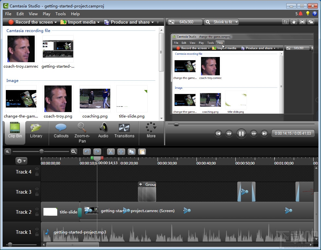
Task: Open the File menu
Action: pos(8,14)
